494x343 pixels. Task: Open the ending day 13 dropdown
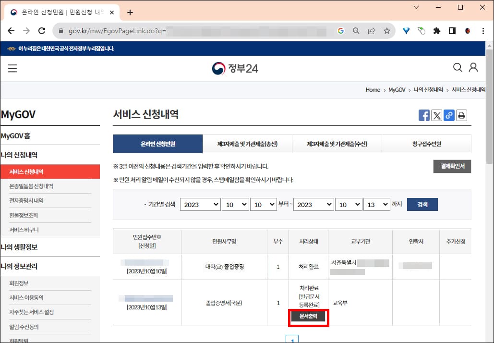(377, 204)
